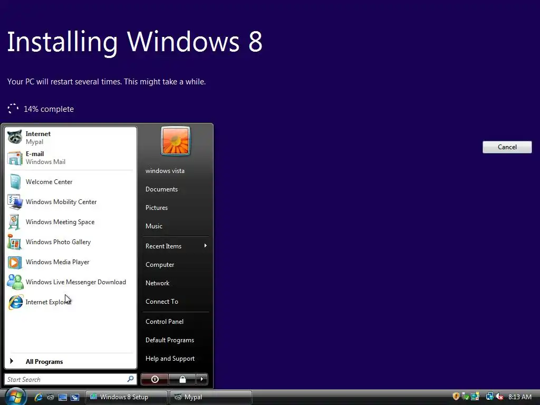Open shutdown options arrow next to lock
Viewport: 540px width, 405px height.
[x=202, y=379]
